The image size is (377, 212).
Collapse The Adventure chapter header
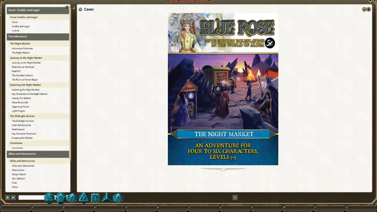[38, 37]
